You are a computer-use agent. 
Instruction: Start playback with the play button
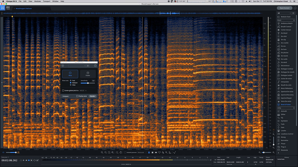pyautogui.click(x=32, y=160)
